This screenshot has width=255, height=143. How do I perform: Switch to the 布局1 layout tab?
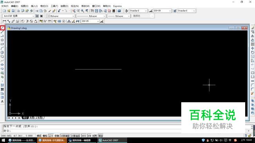click(x=32, y=118)
